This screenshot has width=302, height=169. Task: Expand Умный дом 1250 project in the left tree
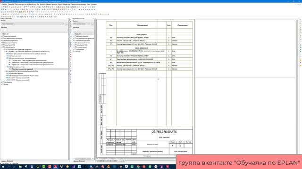click(1, 45)
